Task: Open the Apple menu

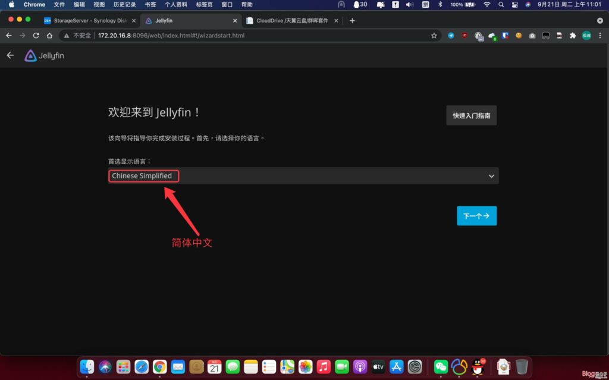Action: pos(11,5)
